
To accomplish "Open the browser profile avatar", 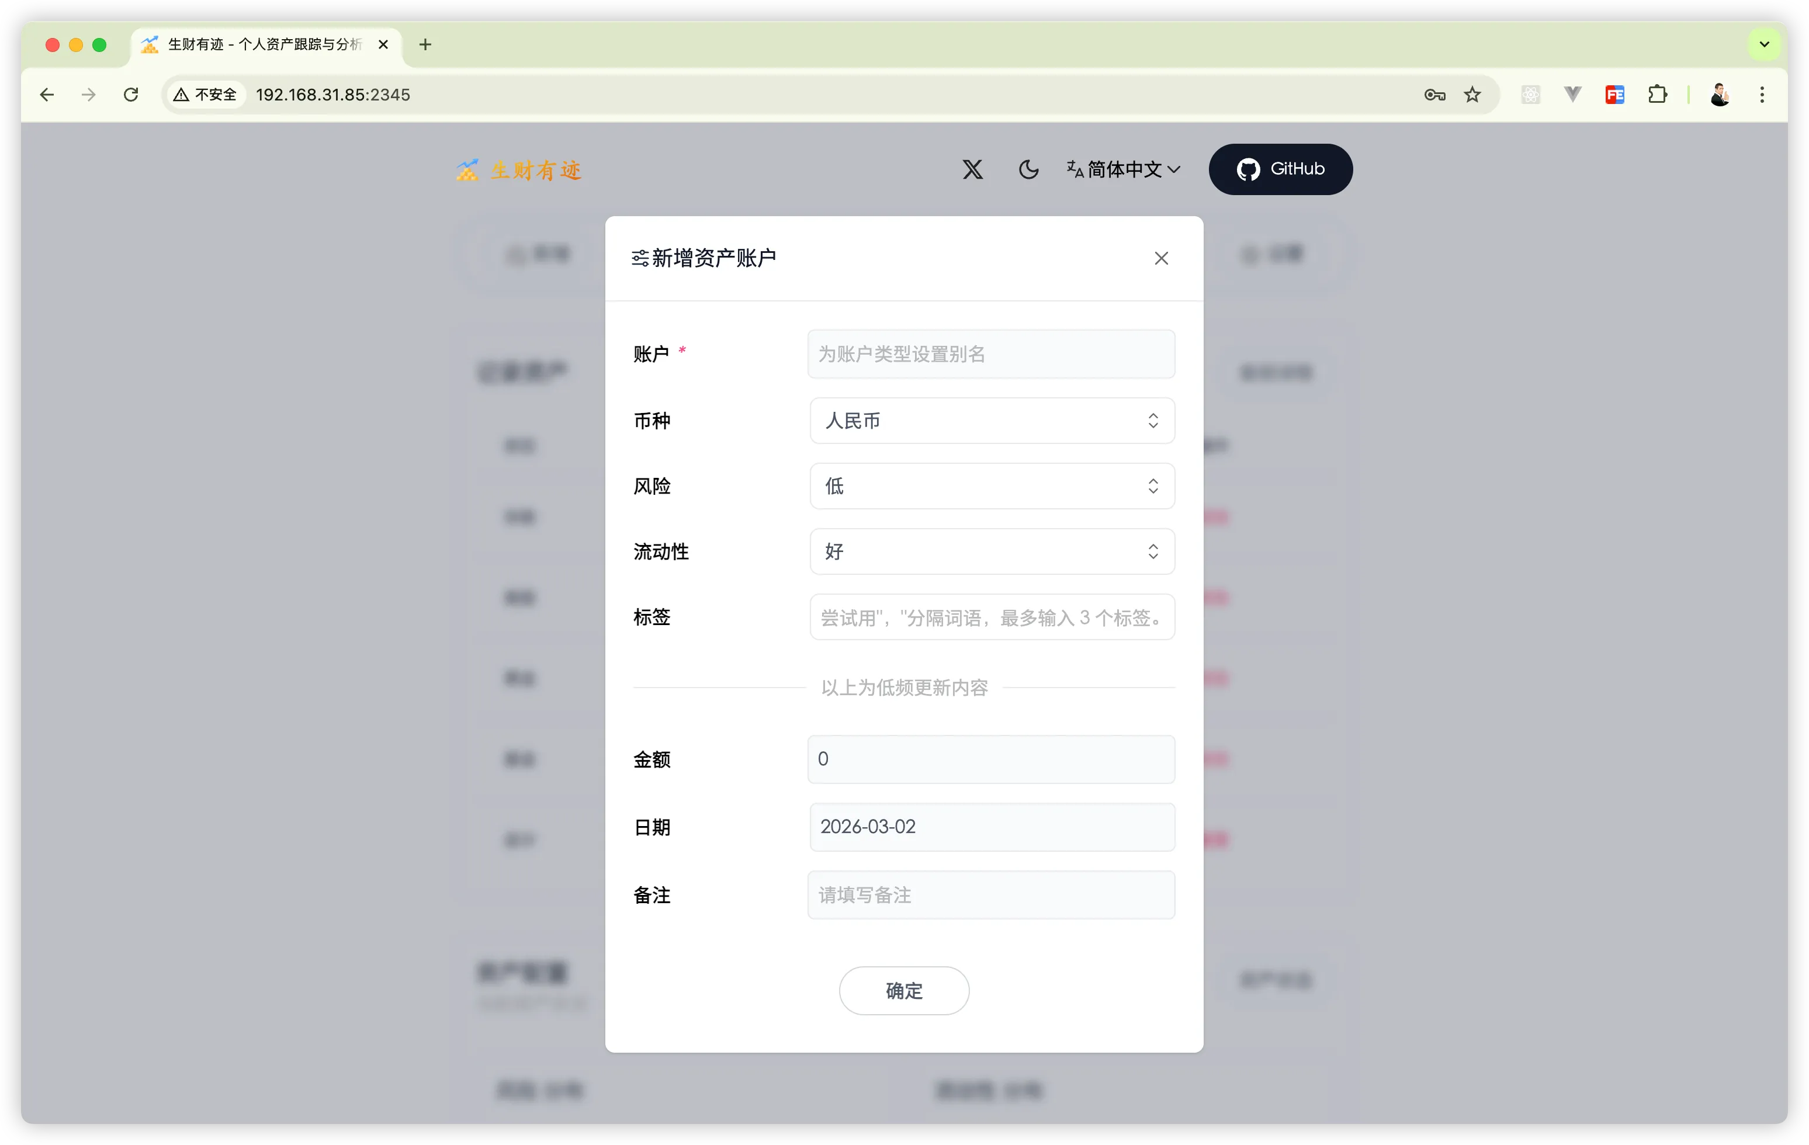I will click(1720, 95).
